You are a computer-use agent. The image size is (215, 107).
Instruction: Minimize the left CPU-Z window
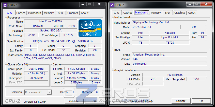click(83, 4)
